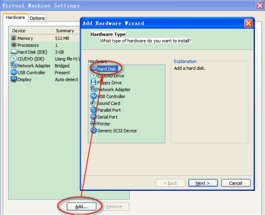Switch to the Hardware tab

15,18
